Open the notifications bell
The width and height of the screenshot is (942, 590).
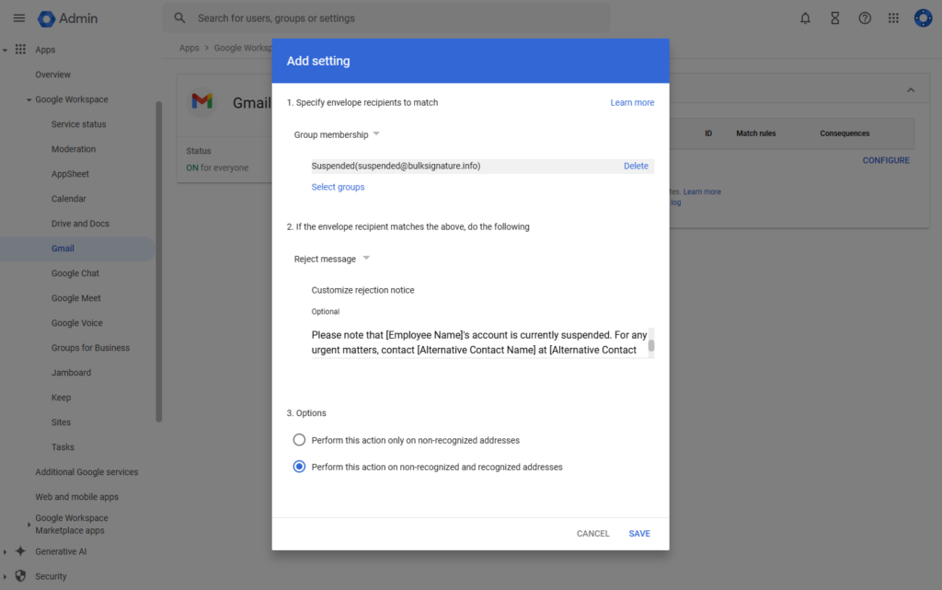coord(805,18)
